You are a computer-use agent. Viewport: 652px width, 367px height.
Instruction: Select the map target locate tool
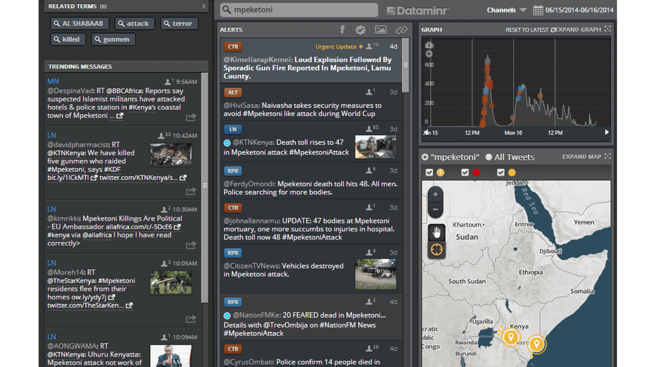point(436,249)
